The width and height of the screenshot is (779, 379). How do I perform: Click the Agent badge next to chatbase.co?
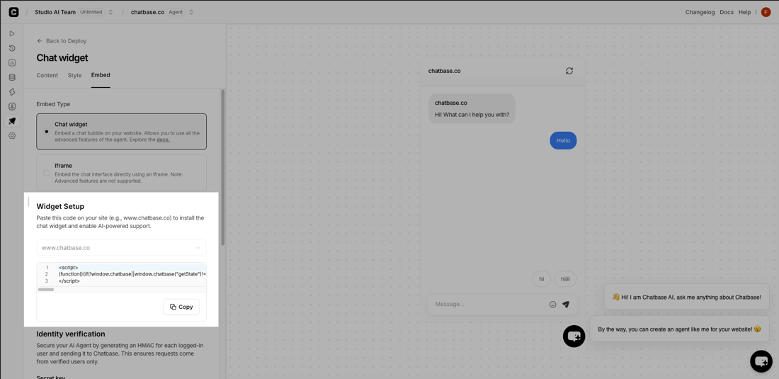click(176, 13)
